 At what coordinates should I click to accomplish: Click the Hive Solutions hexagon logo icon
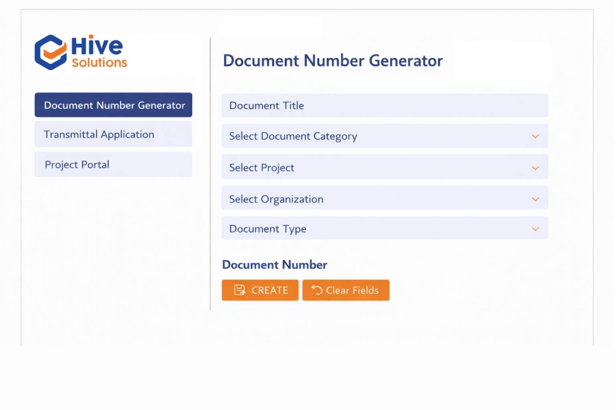pos(51,52)
